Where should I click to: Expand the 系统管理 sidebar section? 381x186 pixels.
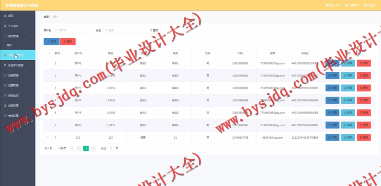31,106
